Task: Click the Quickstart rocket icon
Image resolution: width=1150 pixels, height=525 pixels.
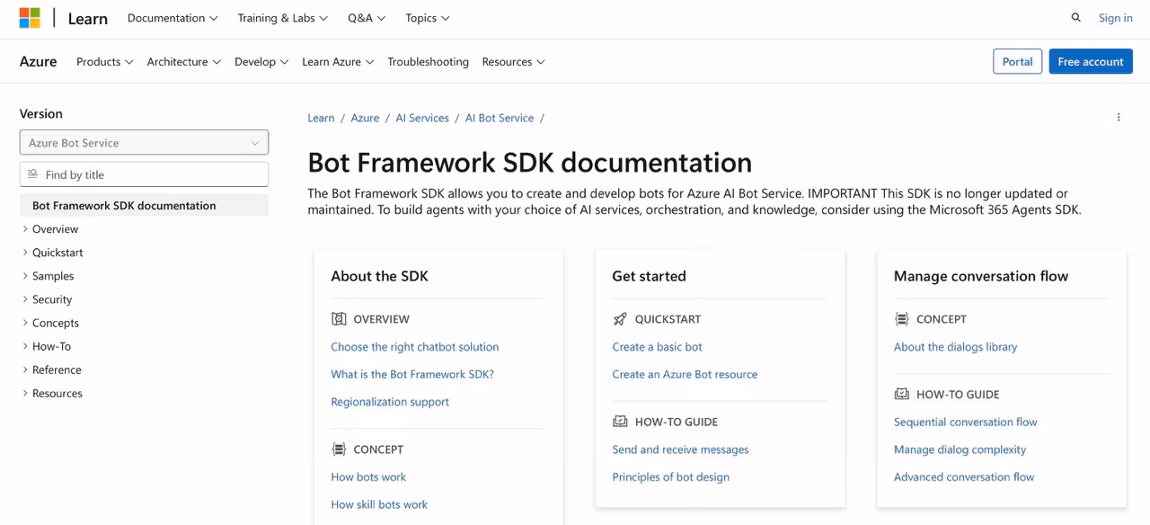Action: coord(619,318)
